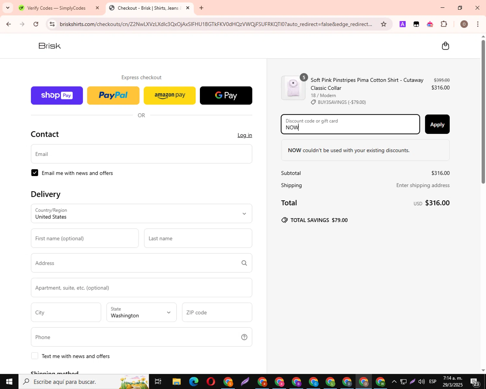Image resolution: width=486 pixels, height=389 pixels.
Task: Open the purple feather app on the taskbar
Action: [x=245, y=382]
